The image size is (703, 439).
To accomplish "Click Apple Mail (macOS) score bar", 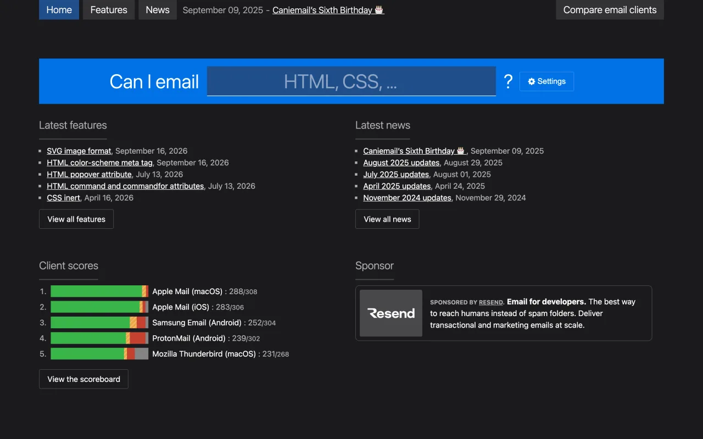I will coord(99,291).
